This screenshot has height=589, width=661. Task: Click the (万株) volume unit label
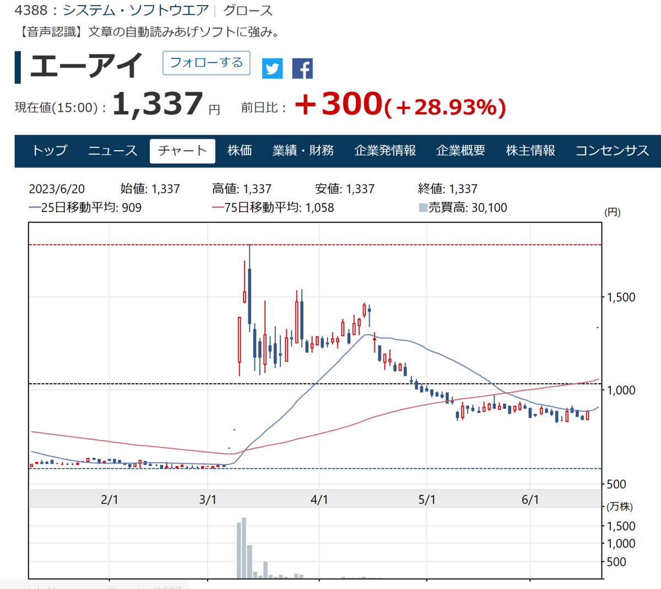coord(620,507)
